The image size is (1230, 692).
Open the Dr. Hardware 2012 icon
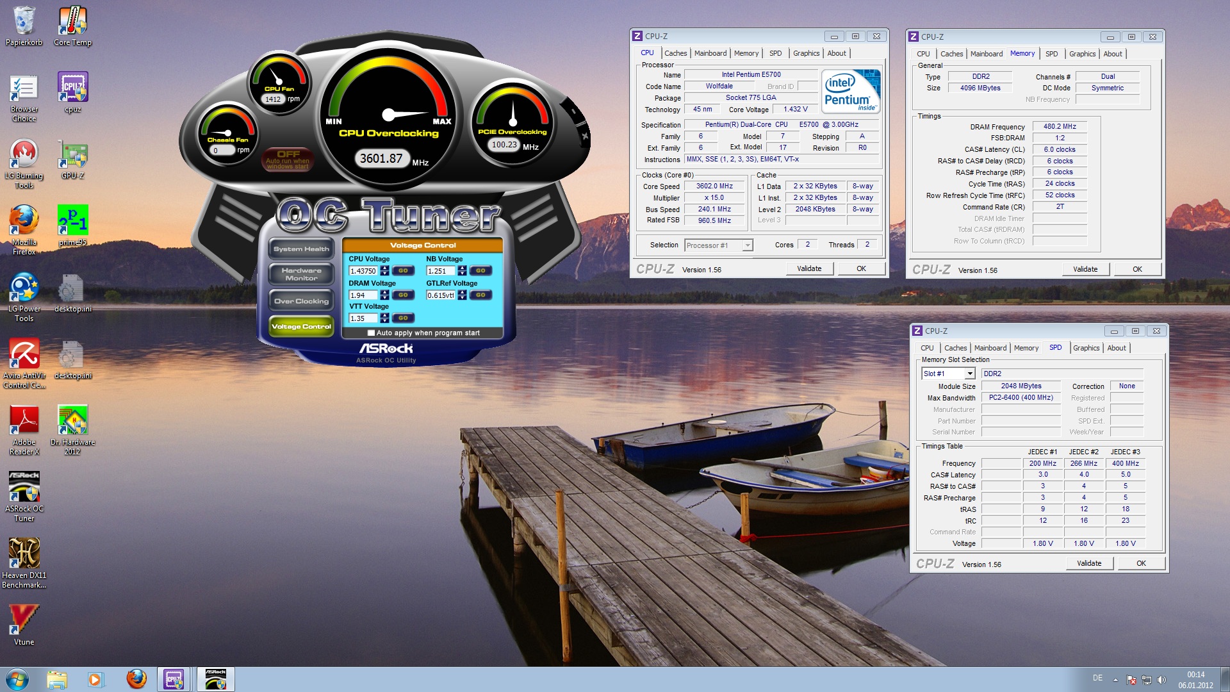point(72,431)
